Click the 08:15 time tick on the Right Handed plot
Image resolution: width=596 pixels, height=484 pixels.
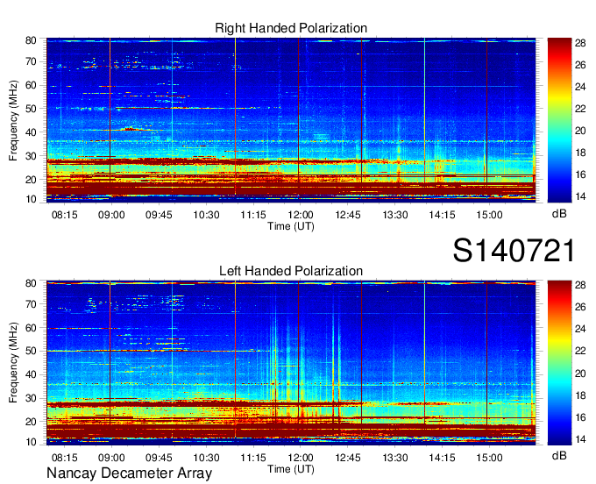tap(65, 215)
